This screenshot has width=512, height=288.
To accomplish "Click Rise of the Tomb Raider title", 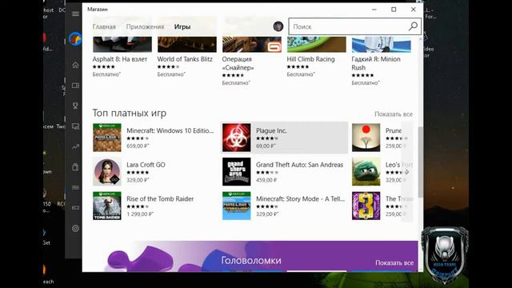I will 160,199.
